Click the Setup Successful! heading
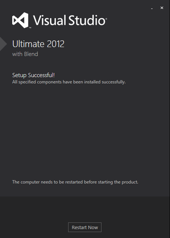This screenshot has width=170, height=238. [x=33, y=75]
